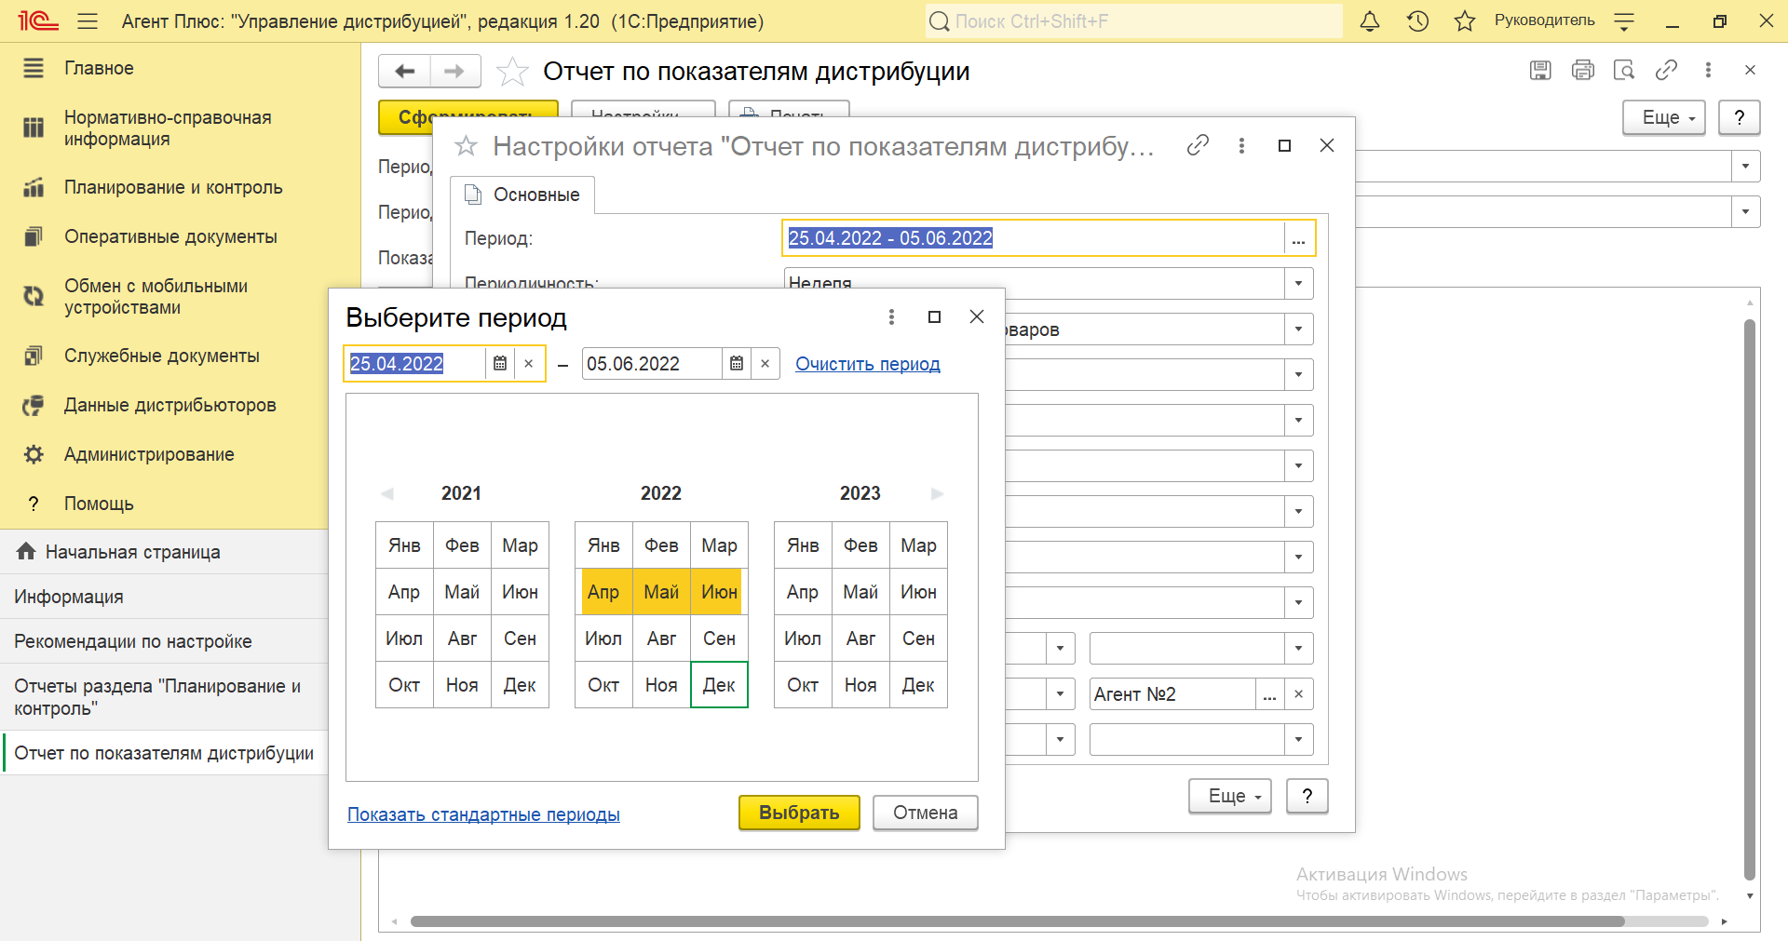The width and height of the screenshot is (1788, 941).
Task: Click vertical scrollbar of report area
Action: click(1750, 599)
